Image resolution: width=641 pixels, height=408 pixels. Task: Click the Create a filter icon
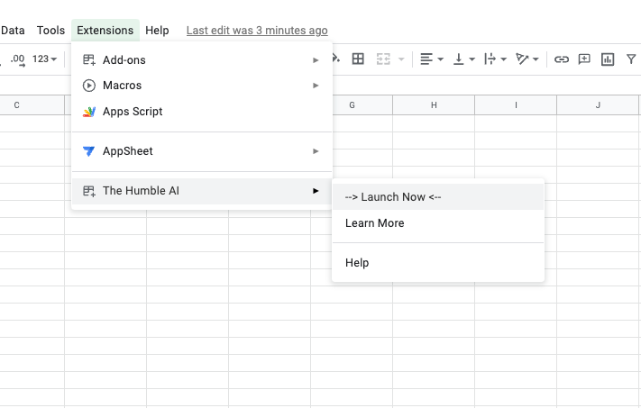(631, 59)
